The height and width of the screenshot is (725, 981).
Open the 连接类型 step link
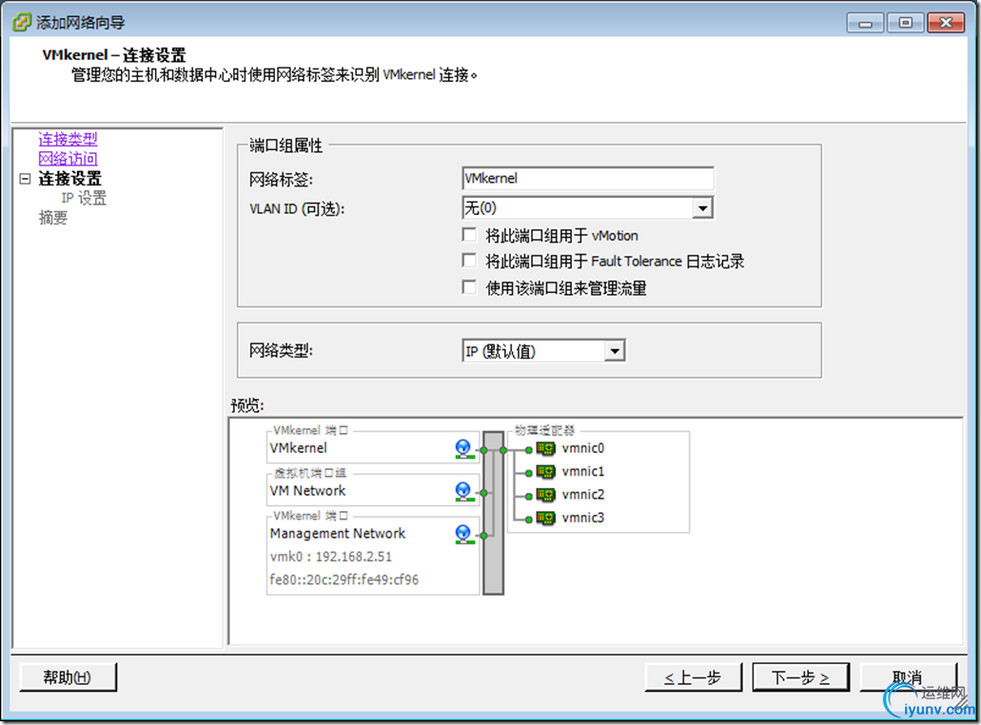(x=67, y=138)
